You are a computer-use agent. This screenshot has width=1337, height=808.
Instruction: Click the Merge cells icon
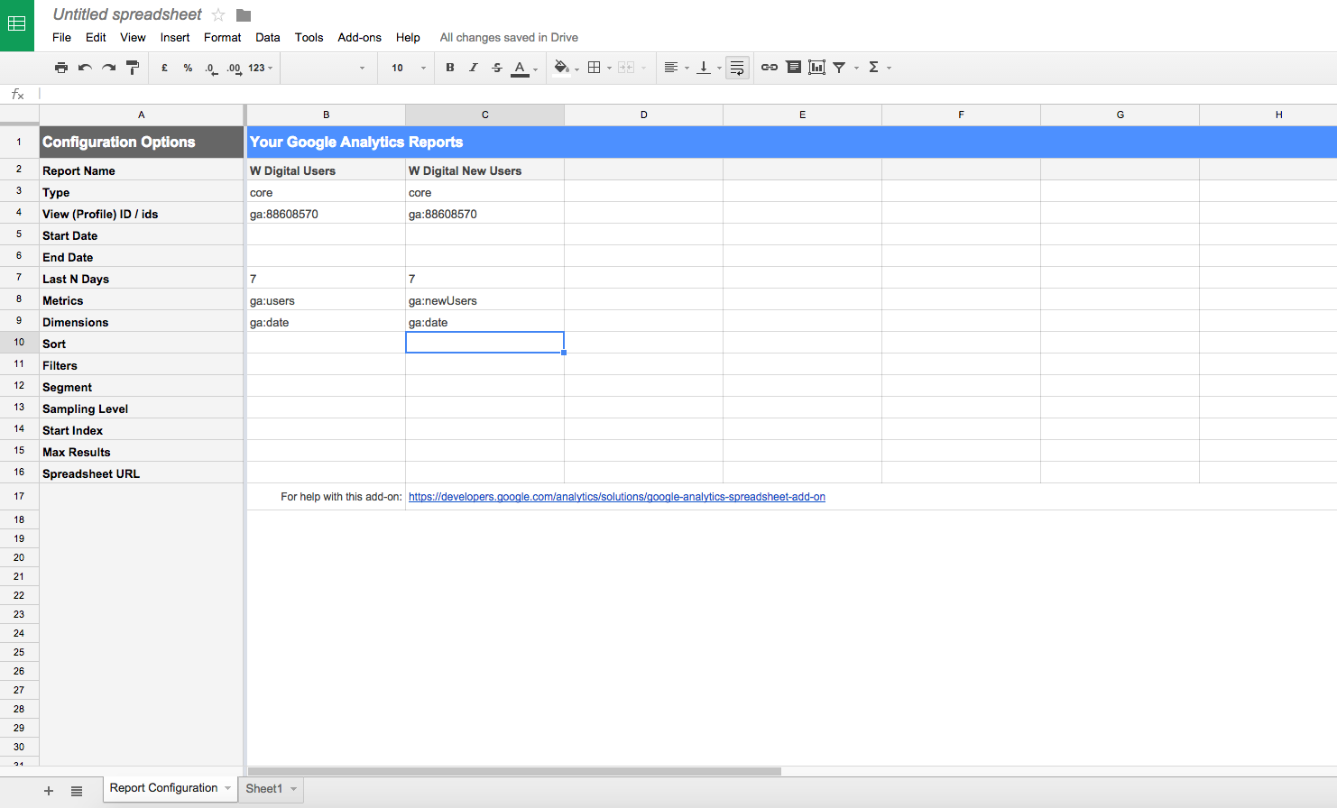[626, 68]
